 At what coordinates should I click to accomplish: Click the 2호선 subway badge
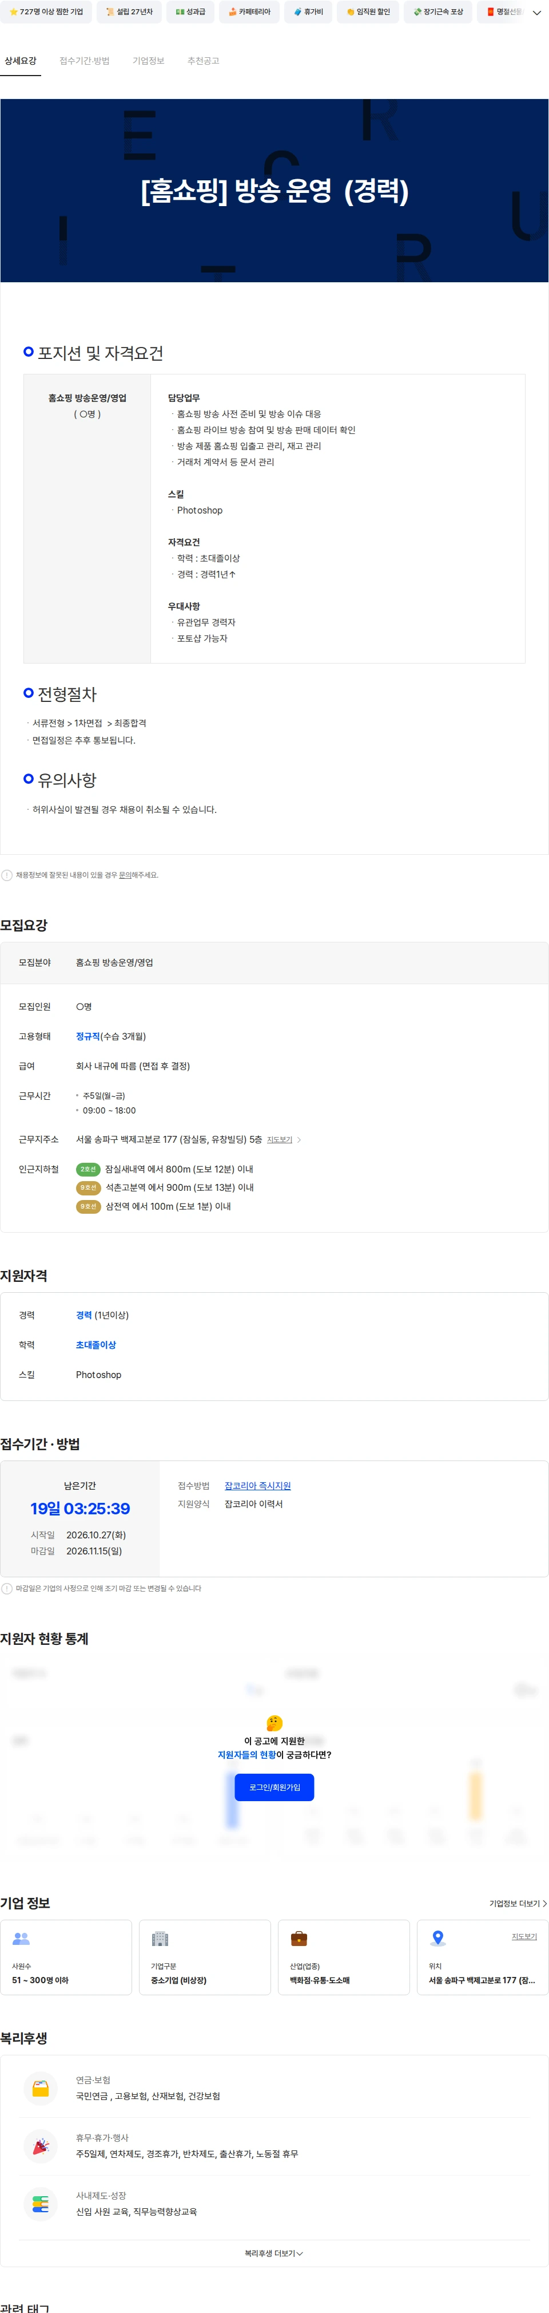[x=88, y=1169]
